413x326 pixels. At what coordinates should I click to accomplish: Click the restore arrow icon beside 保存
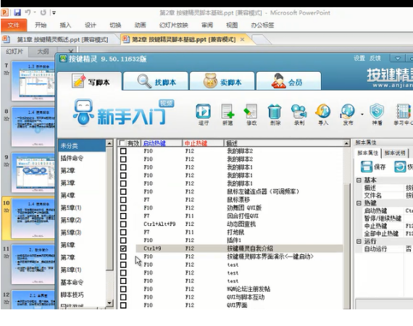tap(400, 167)
